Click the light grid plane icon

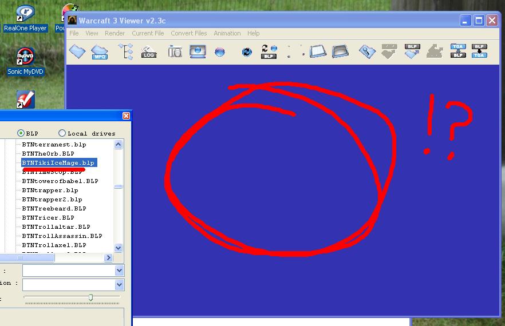point(318,51)
